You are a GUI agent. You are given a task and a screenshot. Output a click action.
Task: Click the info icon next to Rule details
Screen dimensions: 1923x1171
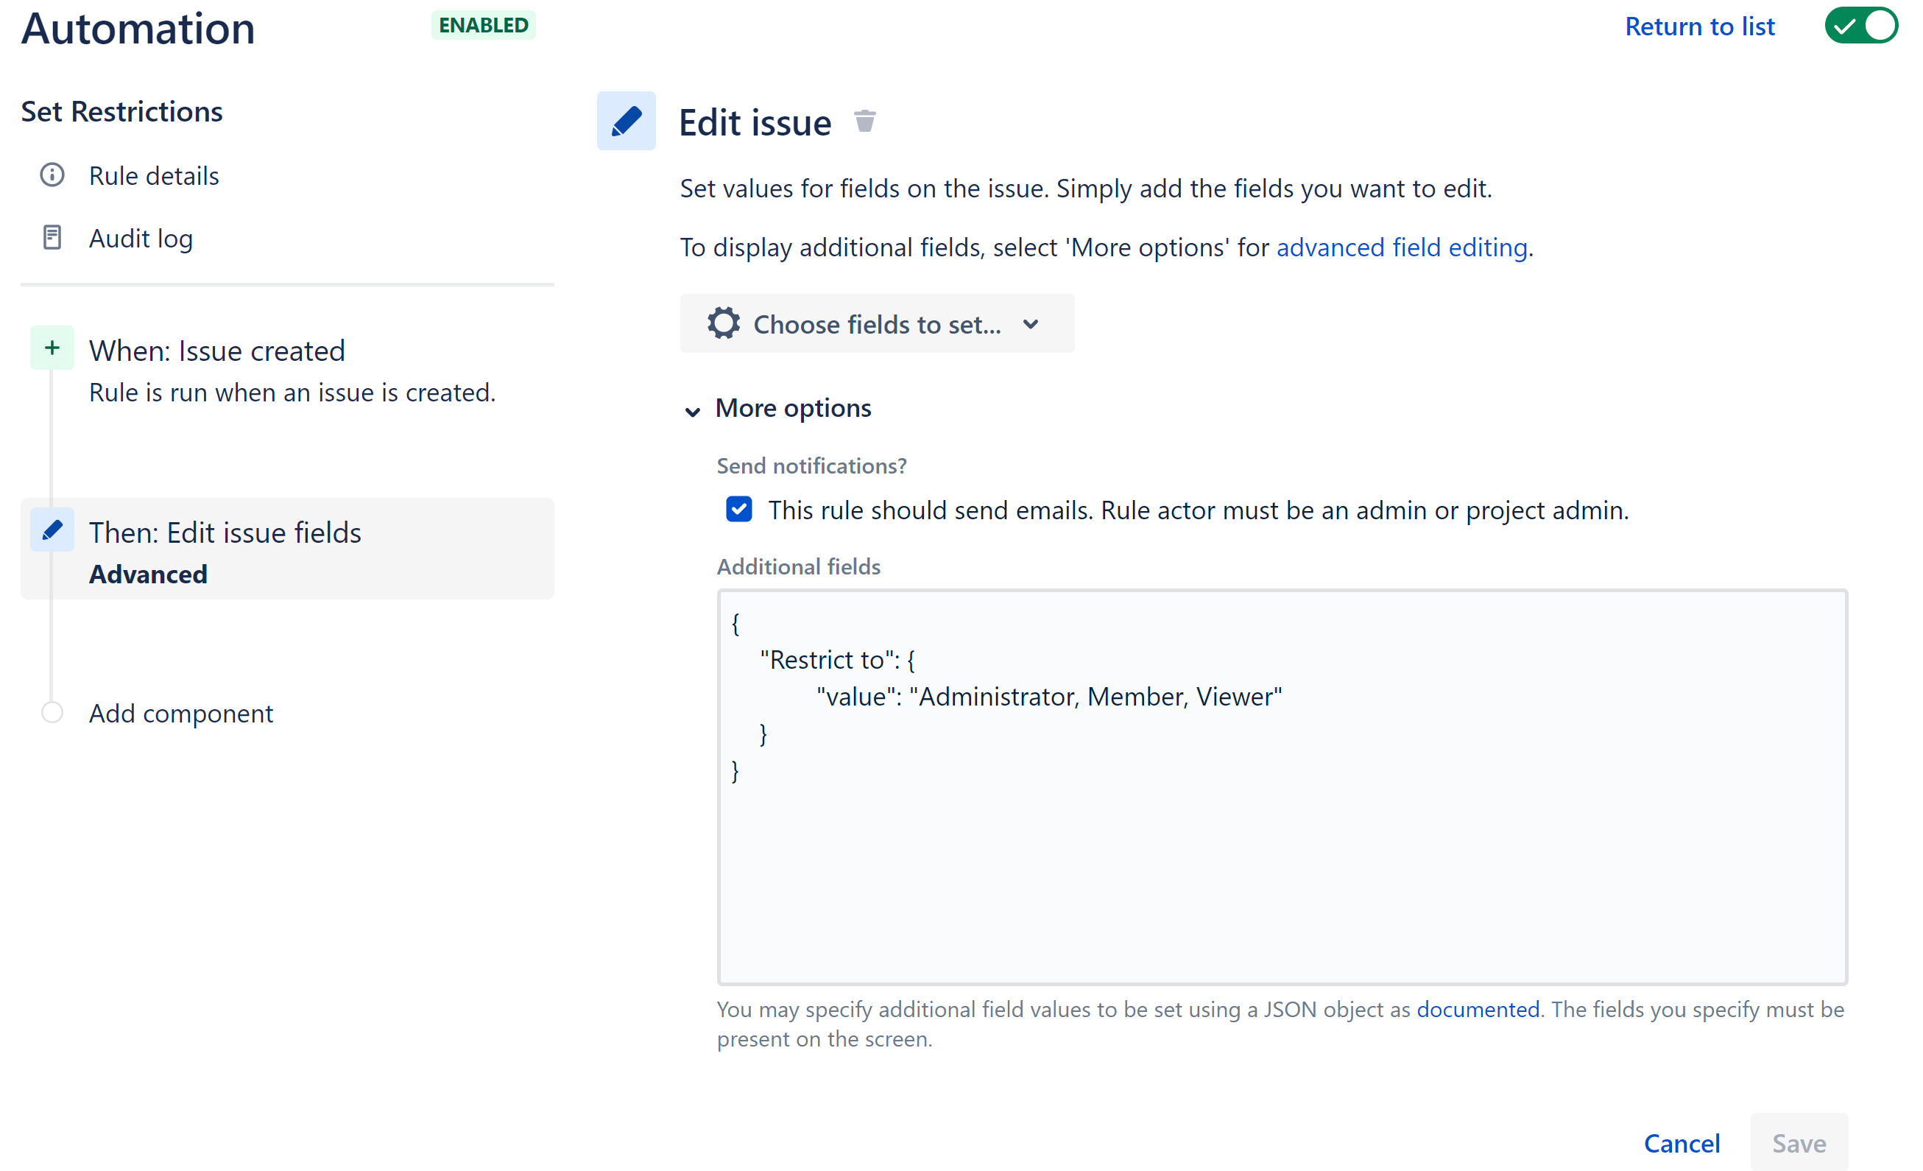(x=52, y=175)
